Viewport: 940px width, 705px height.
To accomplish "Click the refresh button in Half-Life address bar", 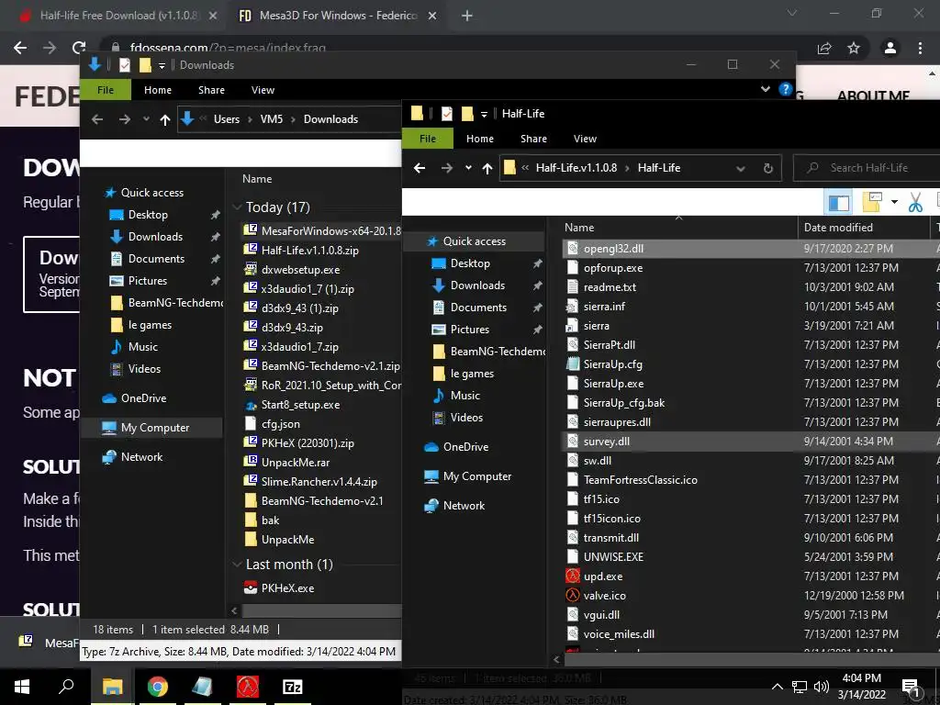I will pos(768,169).
